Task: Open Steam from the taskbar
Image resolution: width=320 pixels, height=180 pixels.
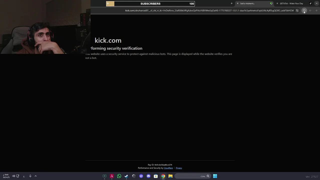Action: [x=126, y=176]
